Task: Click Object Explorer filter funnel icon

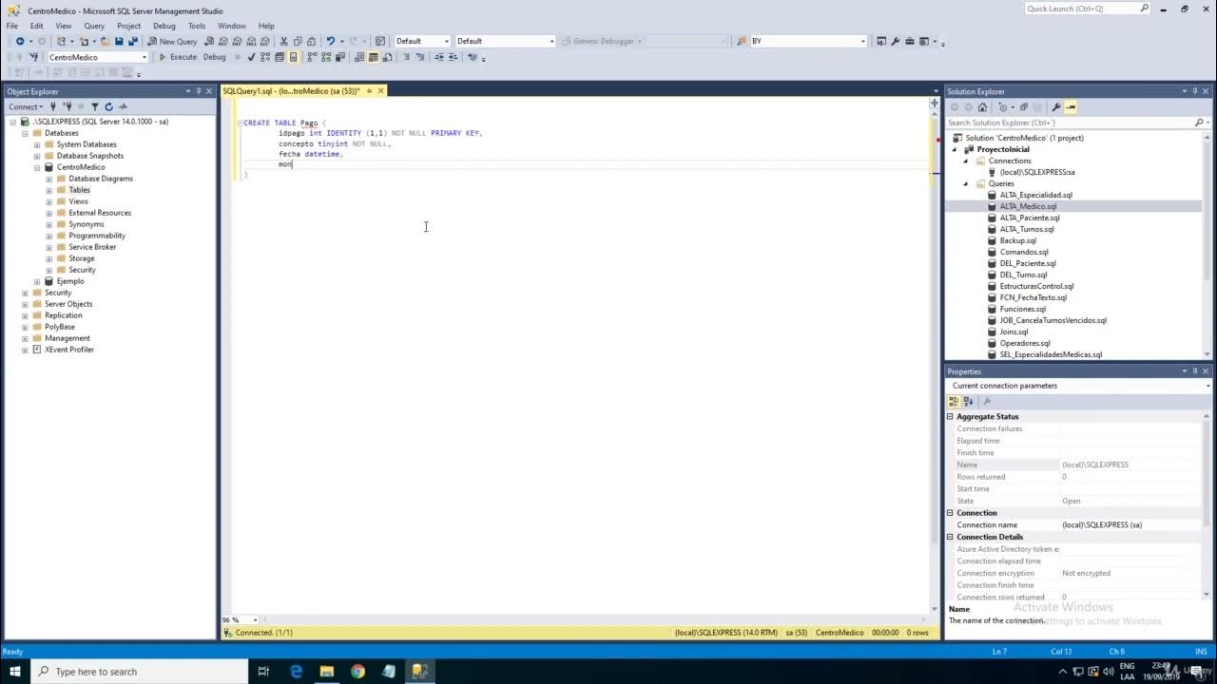Action: 94,106
